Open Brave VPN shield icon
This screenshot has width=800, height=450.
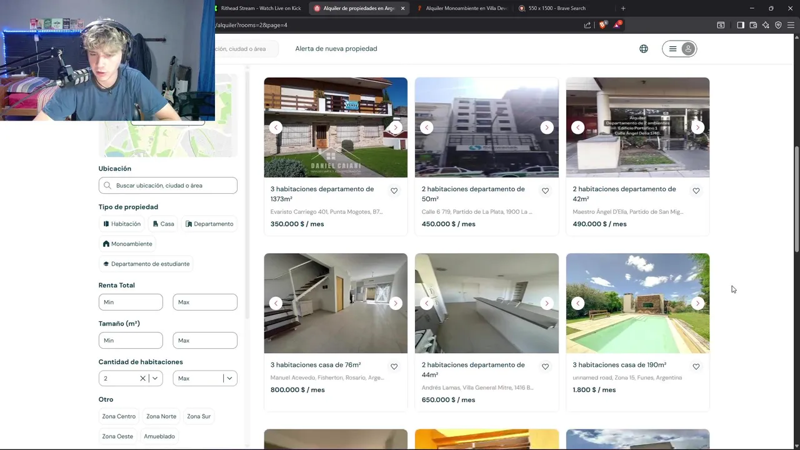(778, 25)
